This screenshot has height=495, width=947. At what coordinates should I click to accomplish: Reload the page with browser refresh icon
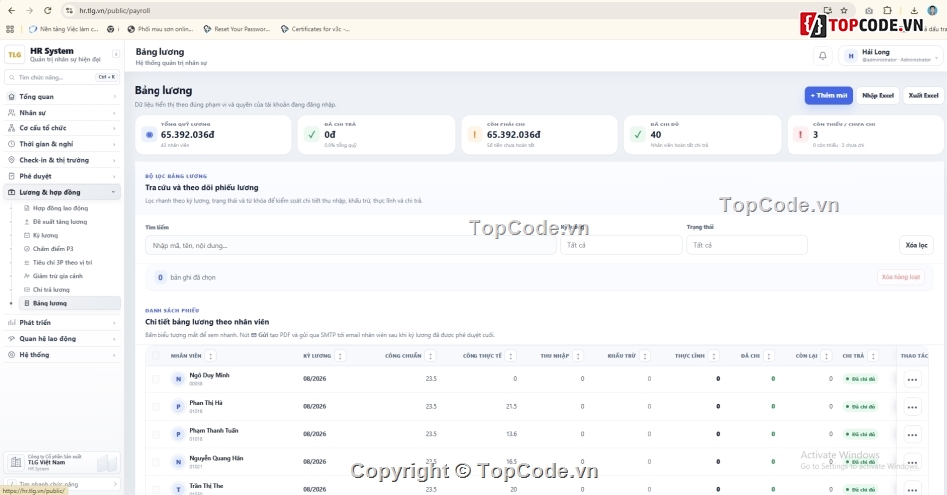48,10
